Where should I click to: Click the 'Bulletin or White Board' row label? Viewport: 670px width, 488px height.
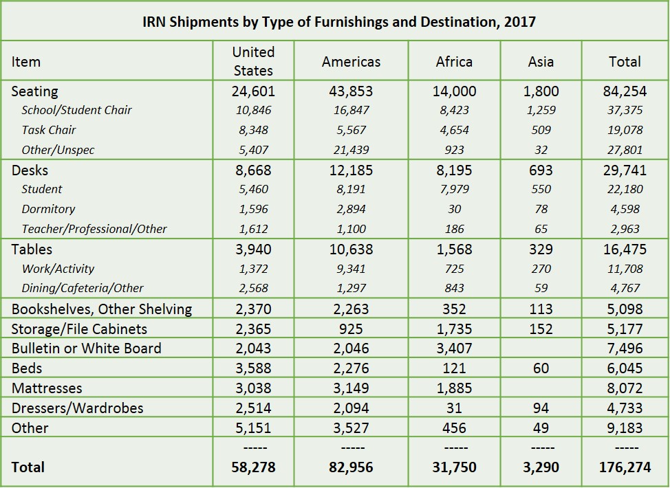click(86, 348)
